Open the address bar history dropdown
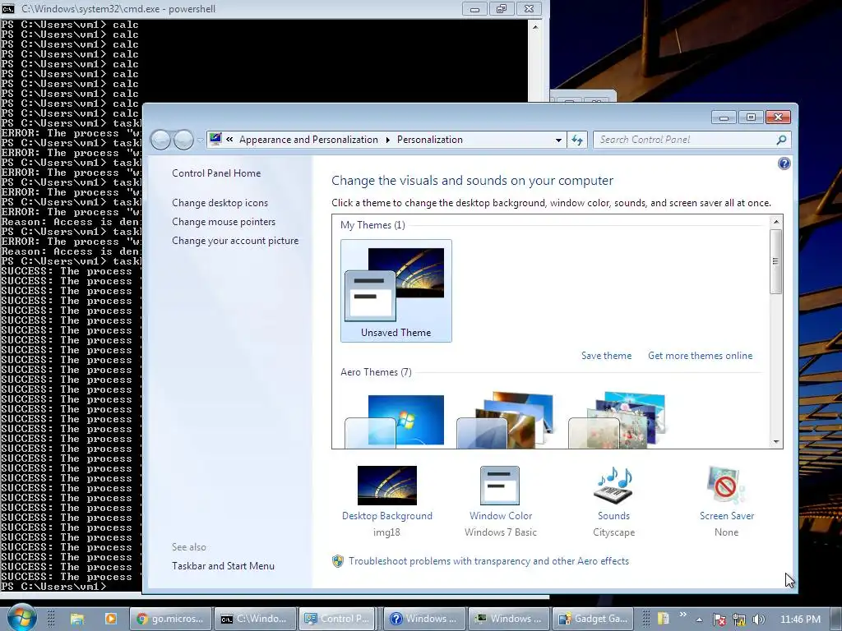The image size is (842, 631). [558, 140]
